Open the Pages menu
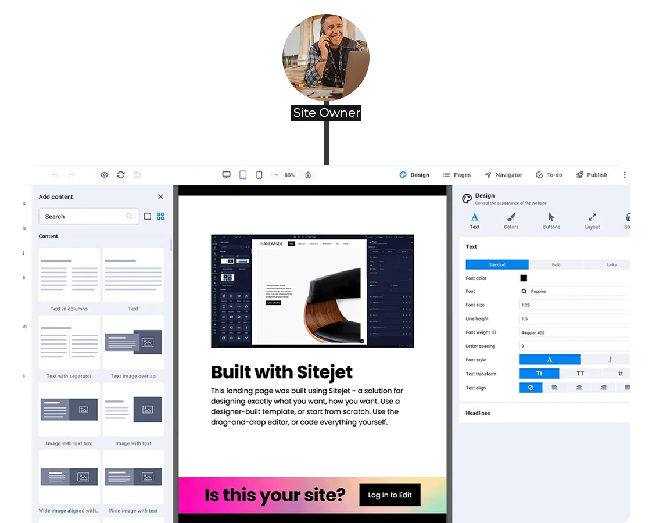Screen dimensions: 652x523 click(x=457, y=175)
